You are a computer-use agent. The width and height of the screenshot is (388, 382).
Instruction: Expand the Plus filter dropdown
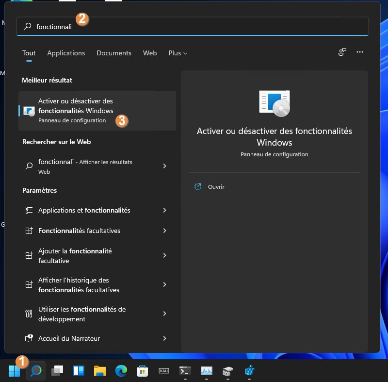(178, 53)
